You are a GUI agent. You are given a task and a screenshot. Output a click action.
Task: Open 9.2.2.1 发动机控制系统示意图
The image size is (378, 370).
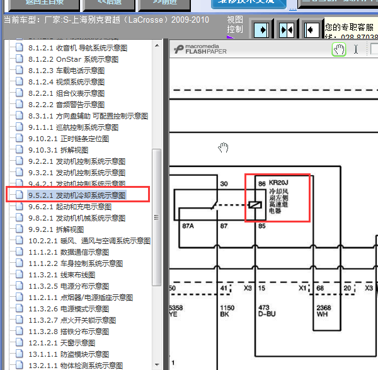pyautogui.click(x=77, y=161)
